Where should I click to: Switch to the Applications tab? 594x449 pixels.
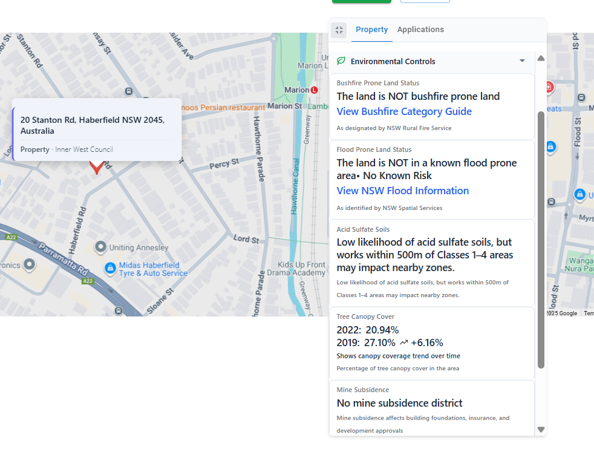point(420,29)
